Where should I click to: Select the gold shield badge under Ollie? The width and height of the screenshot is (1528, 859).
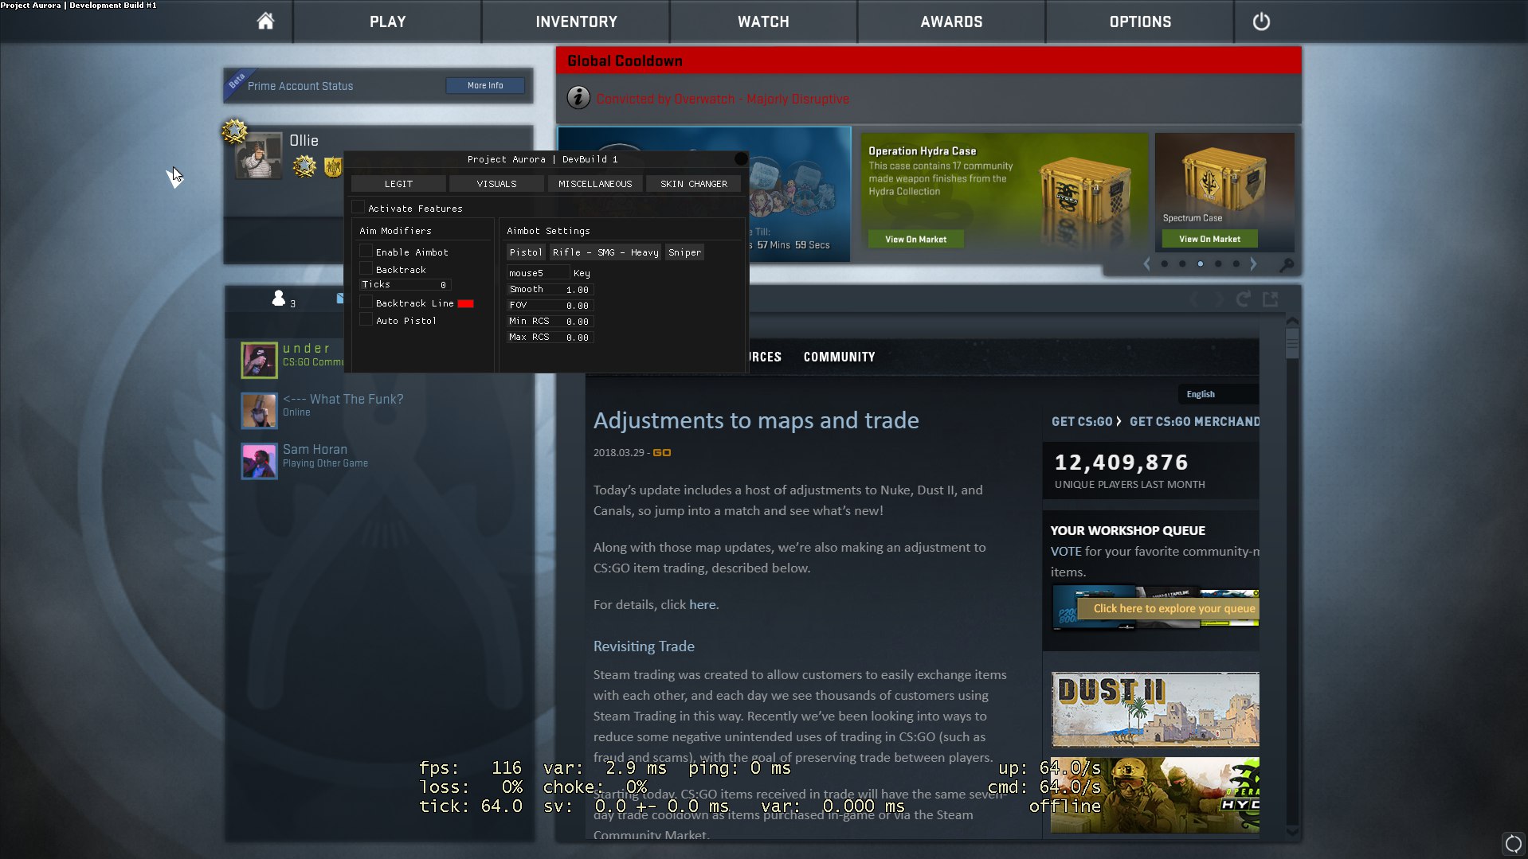click(x=333, y=166)
